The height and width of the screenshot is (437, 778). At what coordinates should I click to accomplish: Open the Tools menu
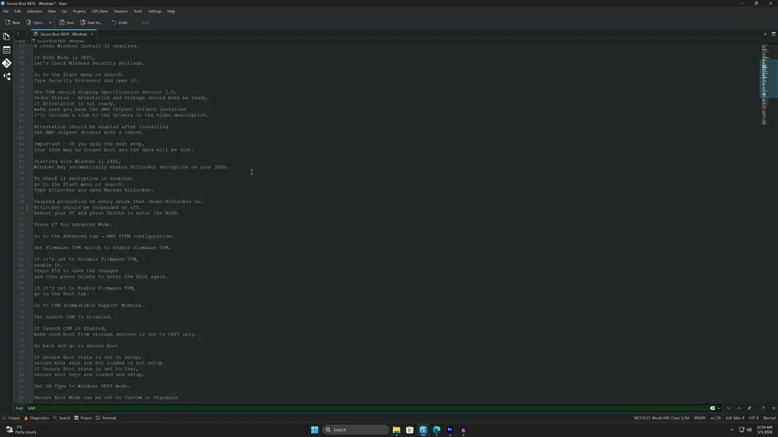coord(138,11)
